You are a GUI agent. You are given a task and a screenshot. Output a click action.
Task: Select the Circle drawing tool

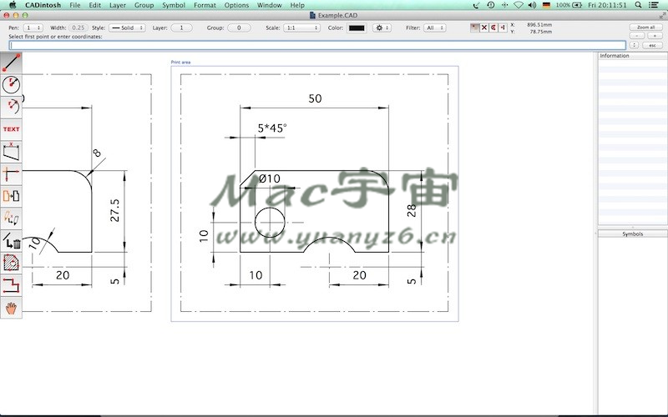pyautogui.click(x=11, y=84)
